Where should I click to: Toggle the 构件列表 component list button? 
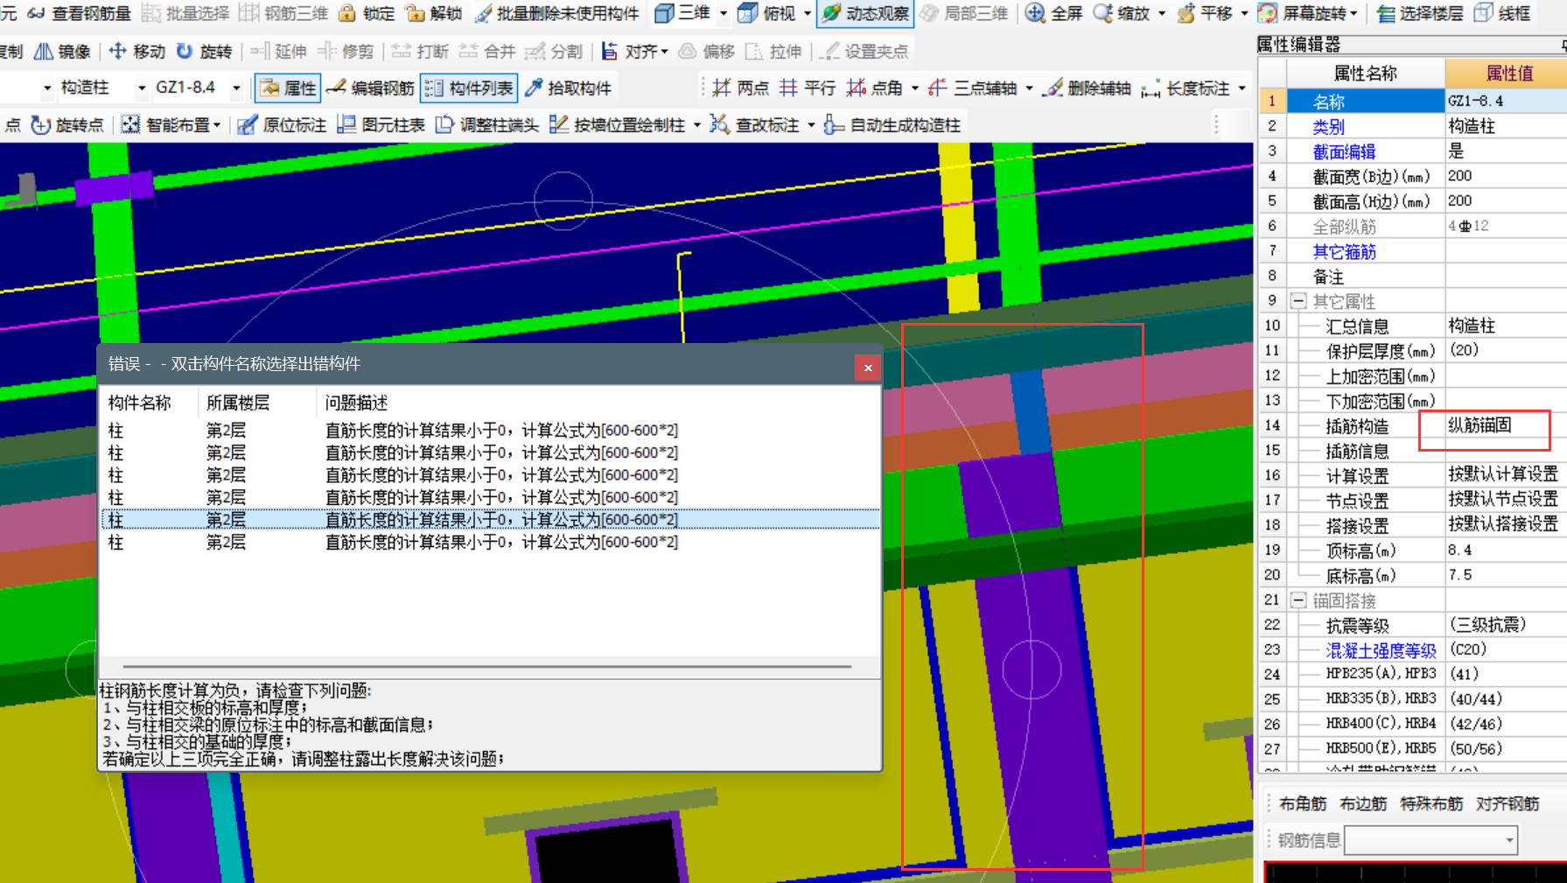(470, 88)
